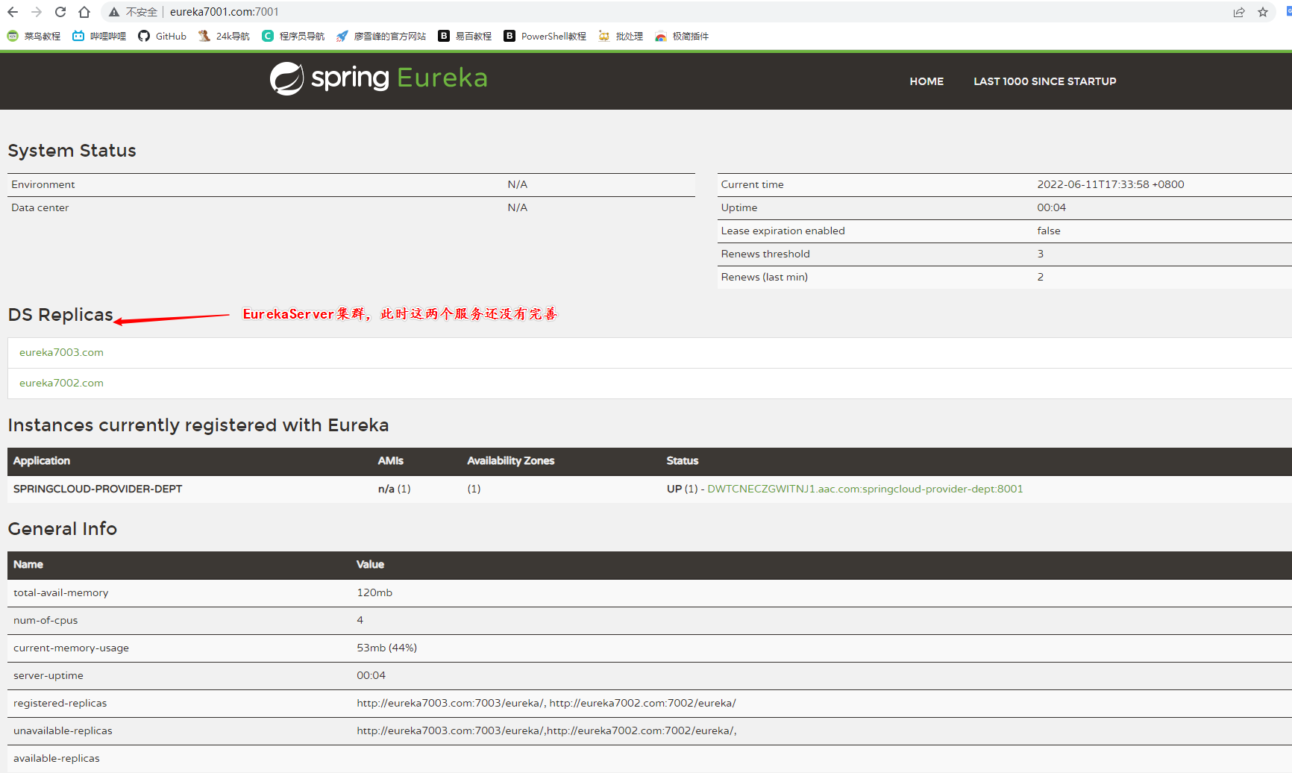The height and width of the screenshot is (773, 1292).
Task: Open the 极简插件 bookmark
Action: pos(682,36)
